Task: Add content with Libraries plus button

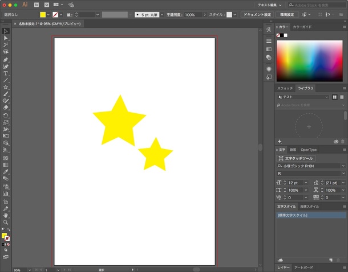Action: pyautogui.click(x=280, y=142)
